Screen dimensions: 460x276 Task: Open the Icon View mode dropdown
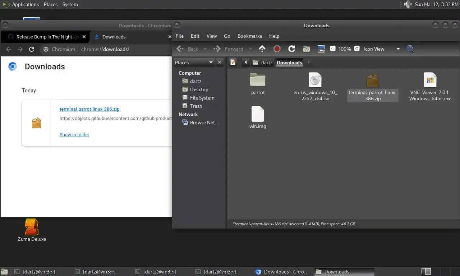click(x=382, y=49)
